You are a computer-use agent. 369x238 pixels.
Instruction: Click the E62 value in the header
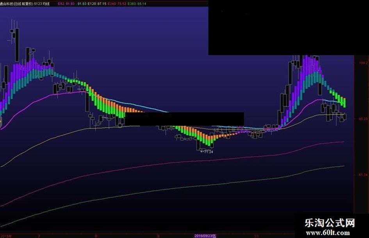tap(66, 4)
